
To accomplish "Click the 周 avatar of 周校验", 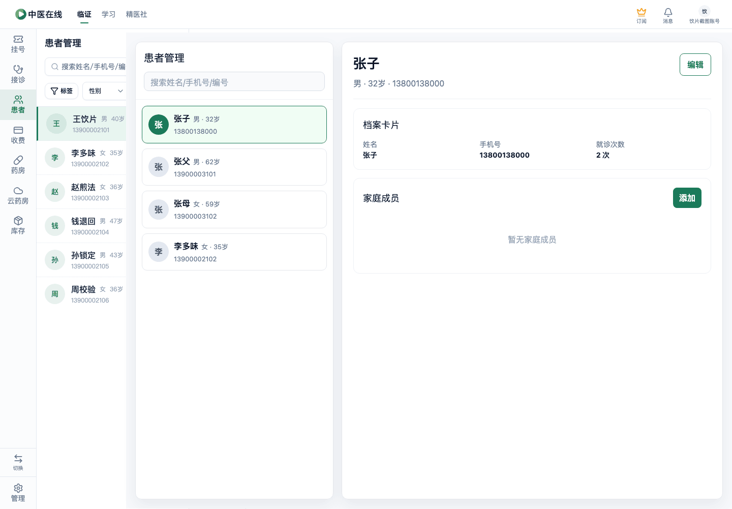I will pyautogui.click(x=55, y=294).
